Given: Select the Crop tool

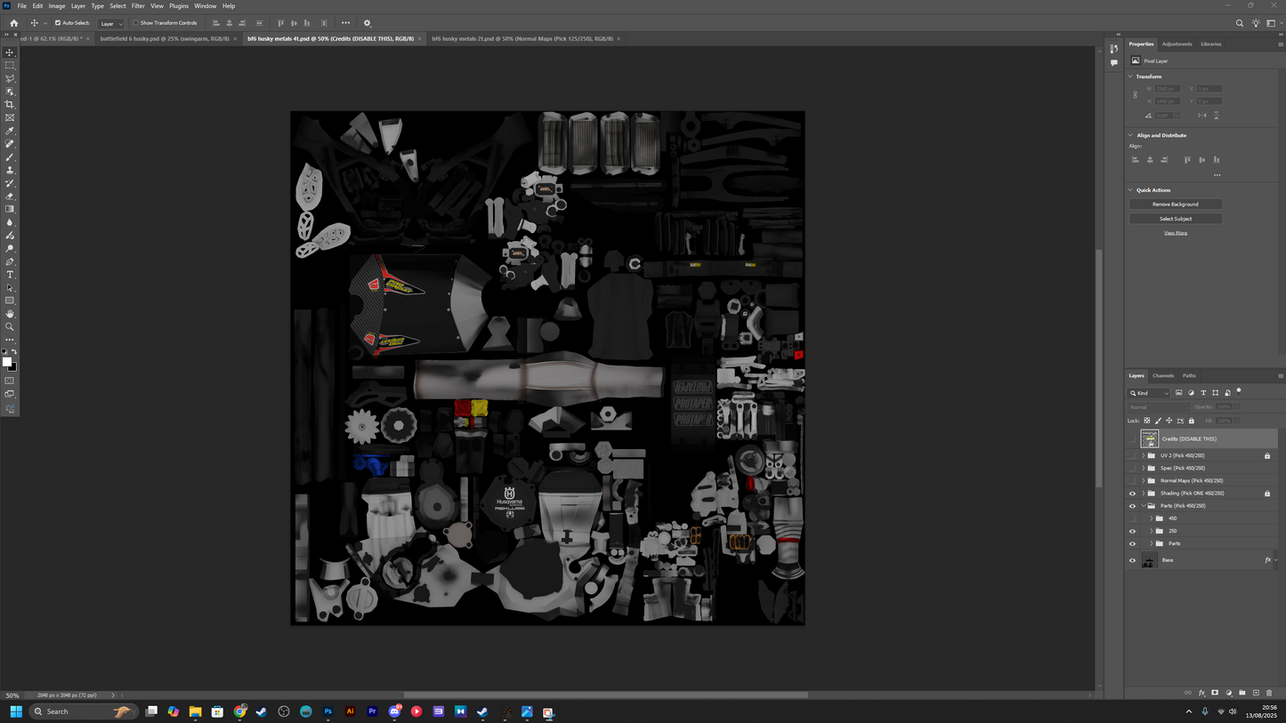Looking at the screenshot, I should pos(10,105).
